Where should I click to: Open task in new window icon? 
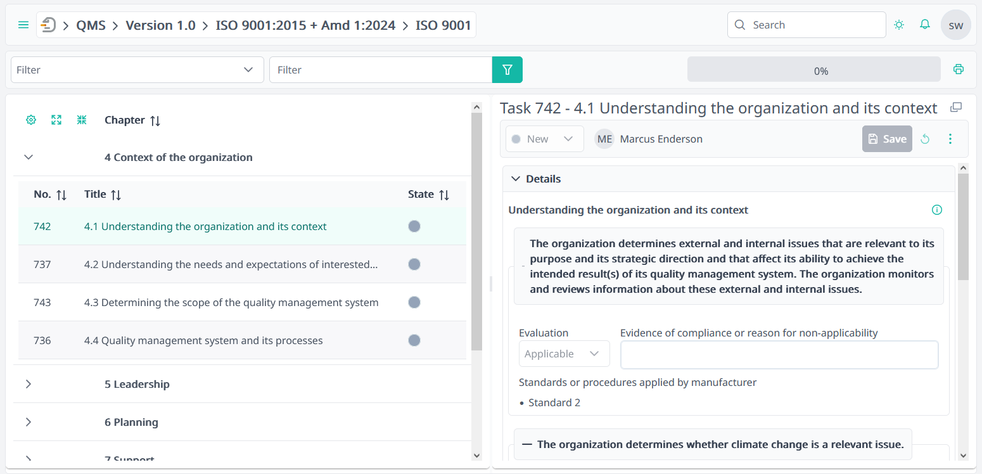click(x=956, y=108)
